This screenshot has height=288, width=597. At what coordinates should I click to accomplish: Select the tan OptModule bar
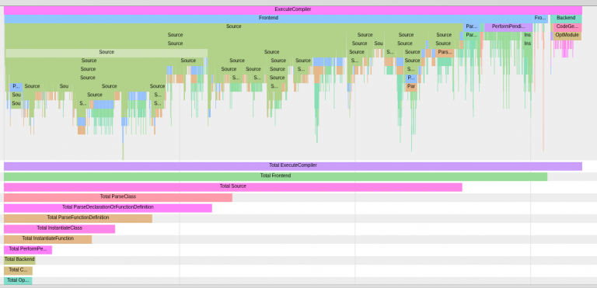(x=567, y=36)
